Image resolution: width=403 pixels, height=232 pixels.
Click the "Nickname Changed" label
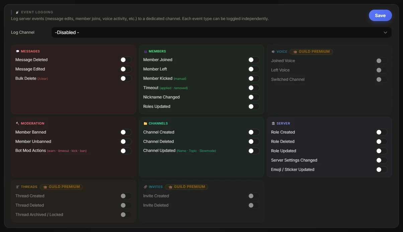pyautogui.click(x=162, y=97)
